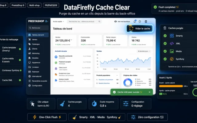The width and height of the screenshot is (197, 123).
Task: Click the Configuration gear icon
Action: point(30,85)
